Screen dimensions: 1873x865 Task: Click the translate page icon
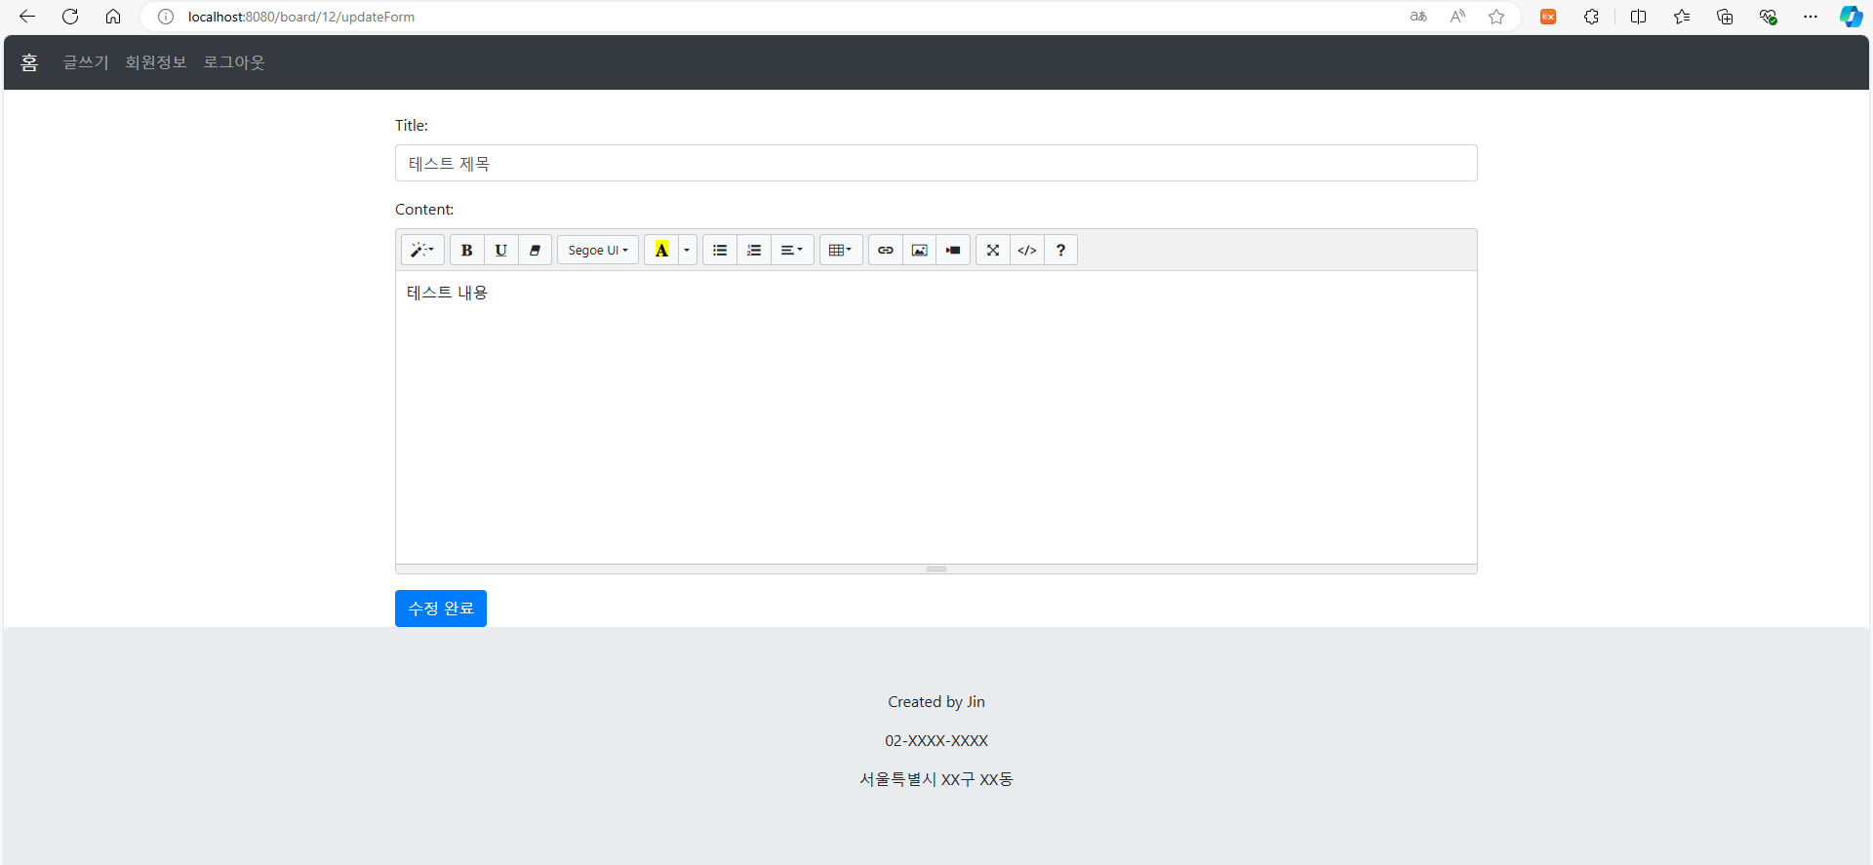(x=1418, y=17)
